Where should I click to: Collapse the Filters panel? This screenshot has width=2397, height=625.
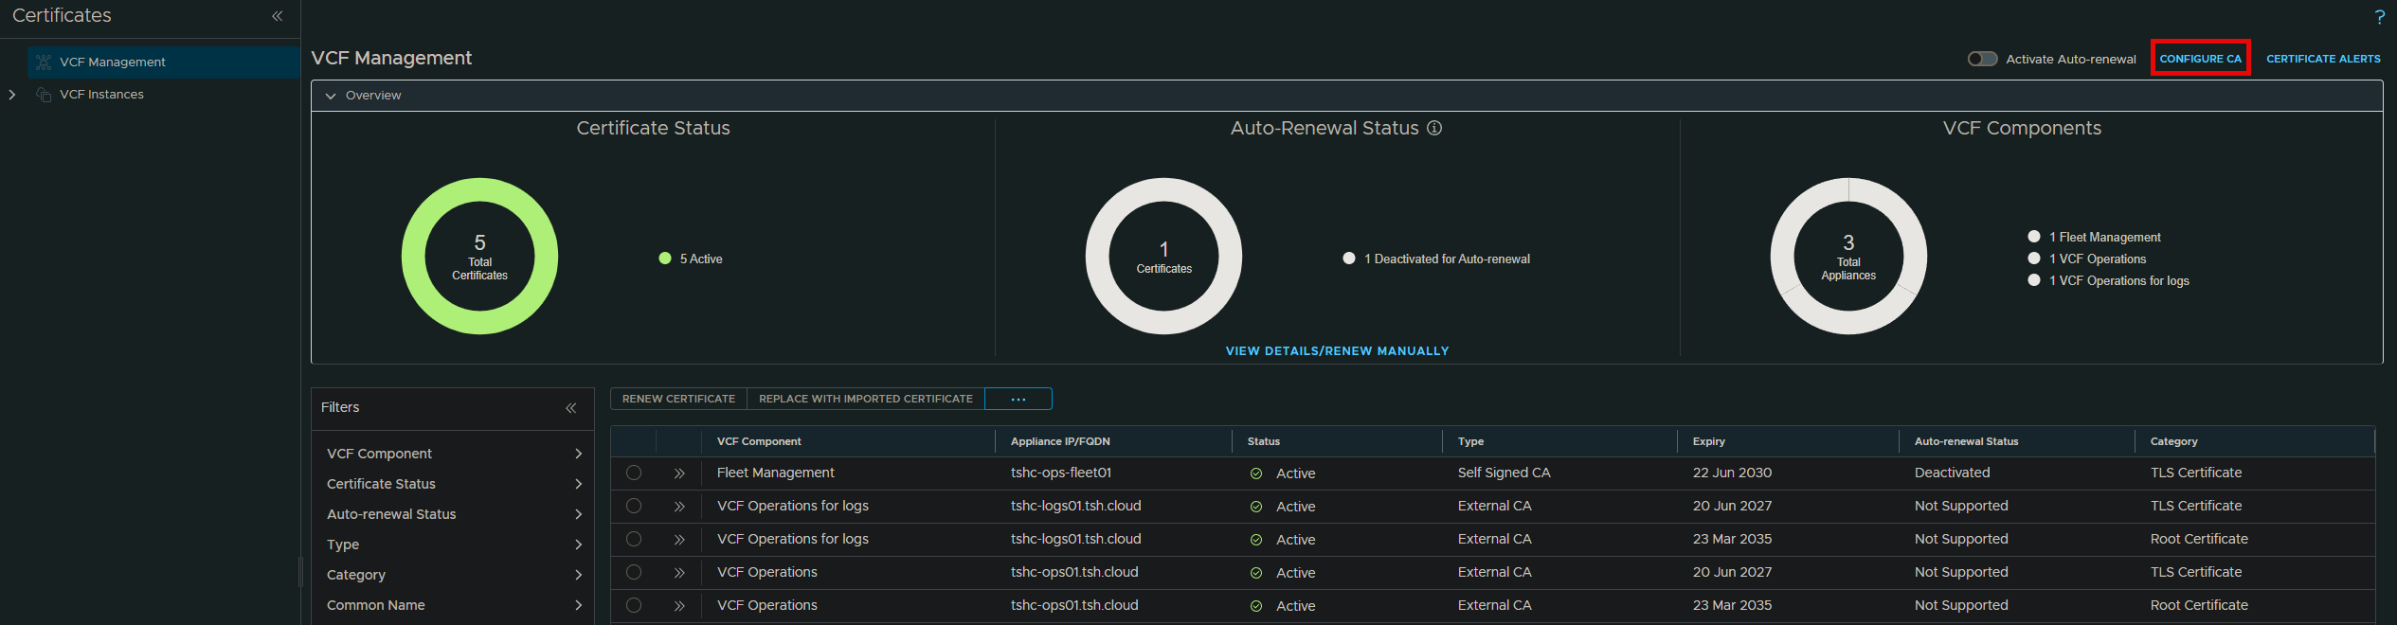pos(571,408)
